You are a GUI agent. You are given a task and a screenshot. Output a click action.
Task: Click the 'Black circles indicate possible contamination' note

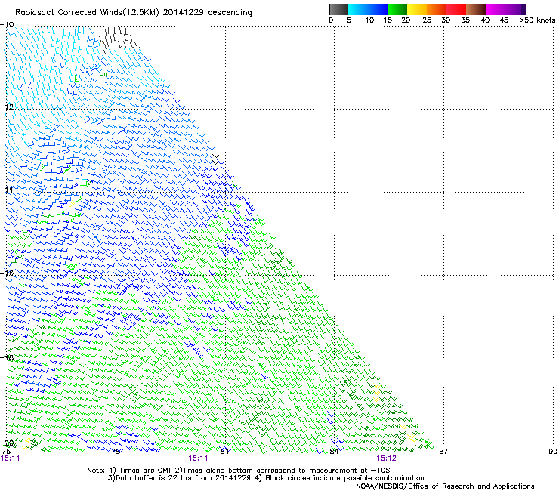click(x=344, y=478)
